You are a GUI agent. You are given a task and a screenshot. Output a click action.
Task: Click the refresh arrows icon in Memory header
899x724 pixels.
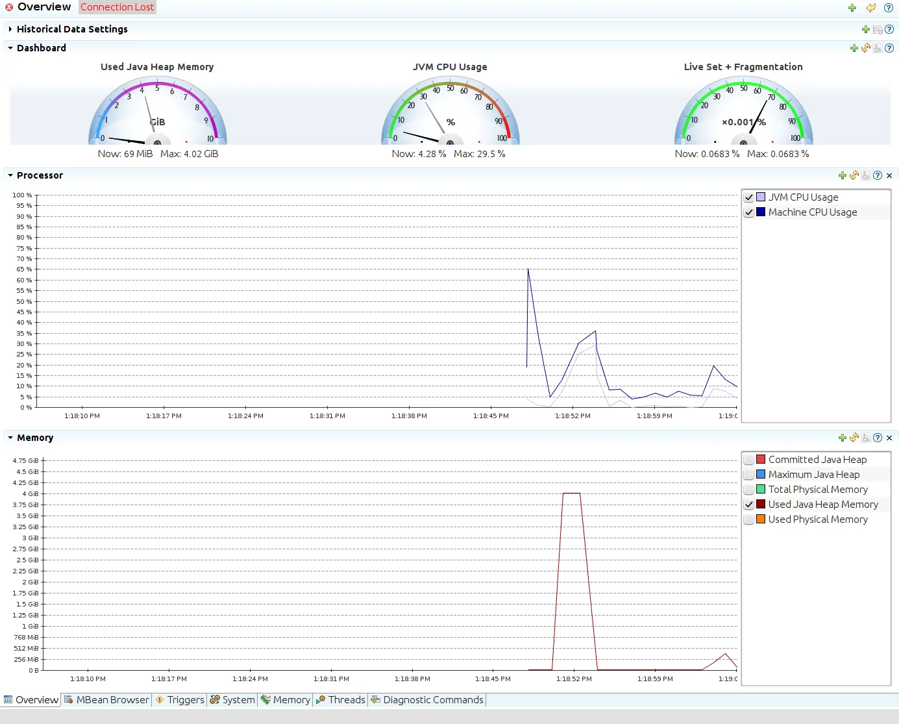854,438
